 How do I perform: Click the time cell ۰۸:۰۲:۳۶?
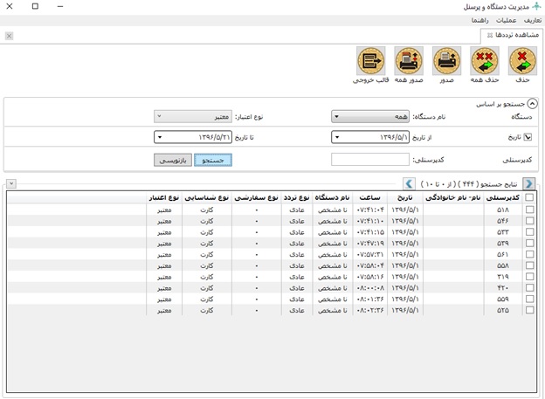(370, 310)
